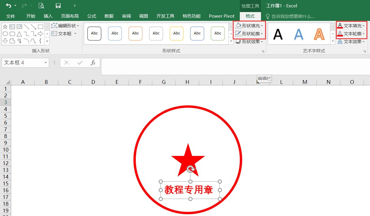Open the 文本框 name box dropdown
The image size is (370, 216).
pos(45,63)
